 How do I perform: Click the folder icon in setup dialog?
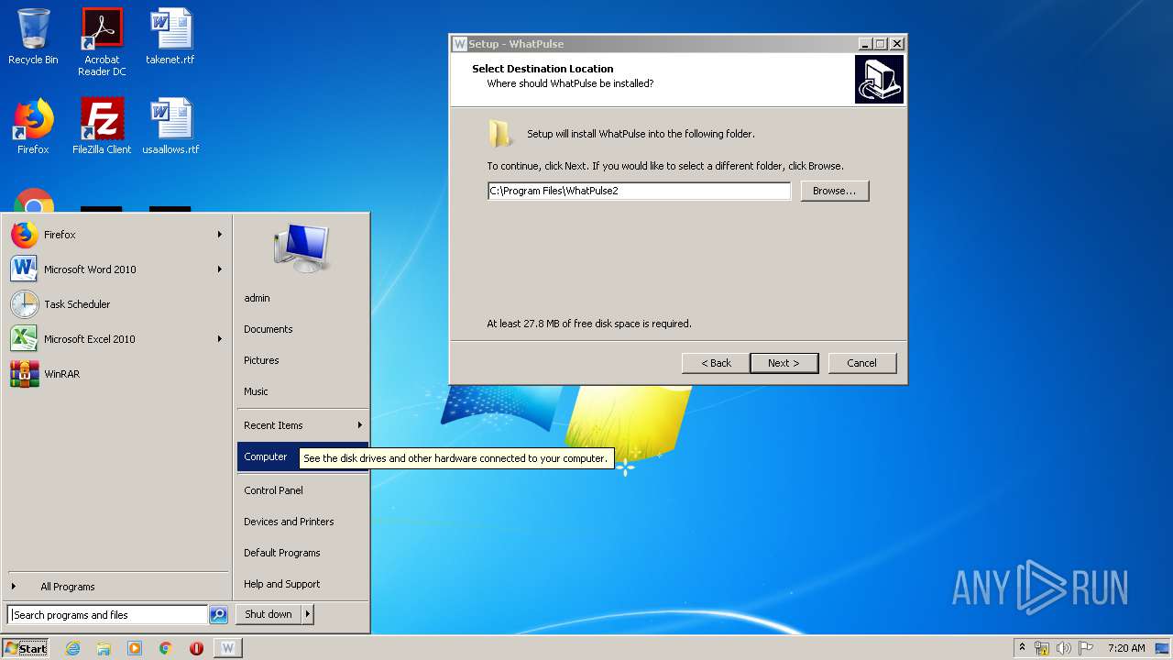click(500, 134)
